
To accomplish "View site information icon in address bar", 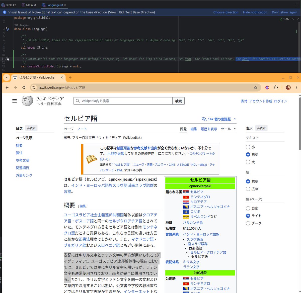I will point(34,87).
